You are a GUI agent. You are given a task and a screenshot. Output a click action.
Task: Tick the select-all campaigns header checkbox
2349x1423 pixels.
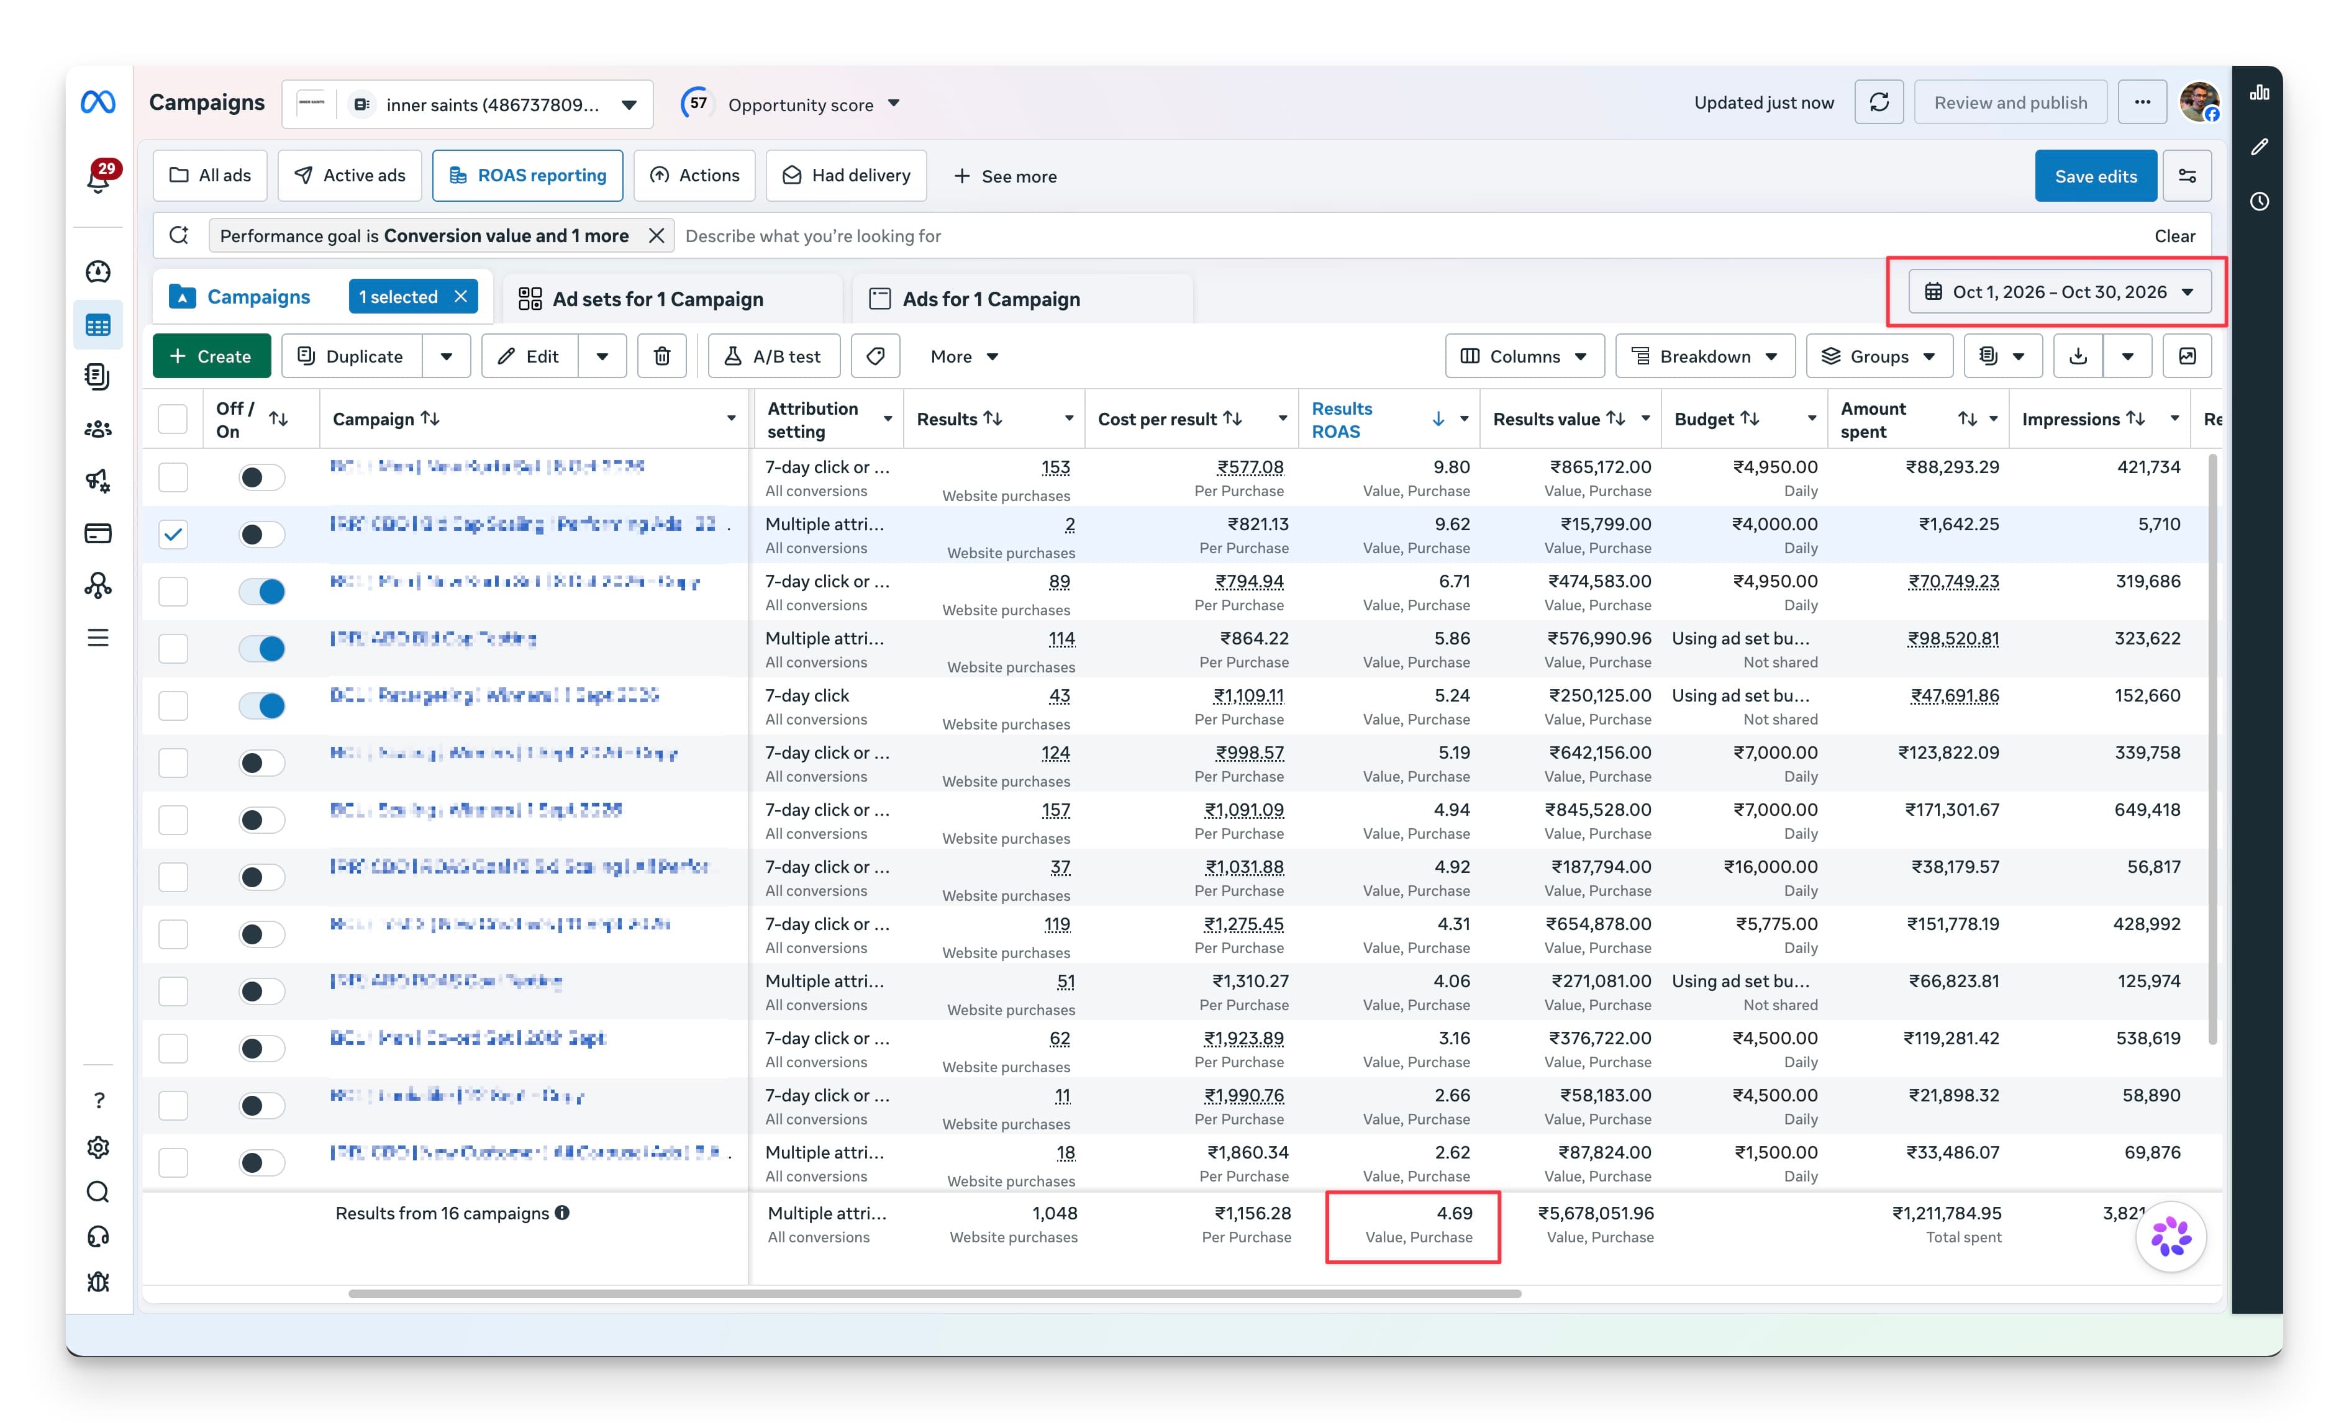173,419
